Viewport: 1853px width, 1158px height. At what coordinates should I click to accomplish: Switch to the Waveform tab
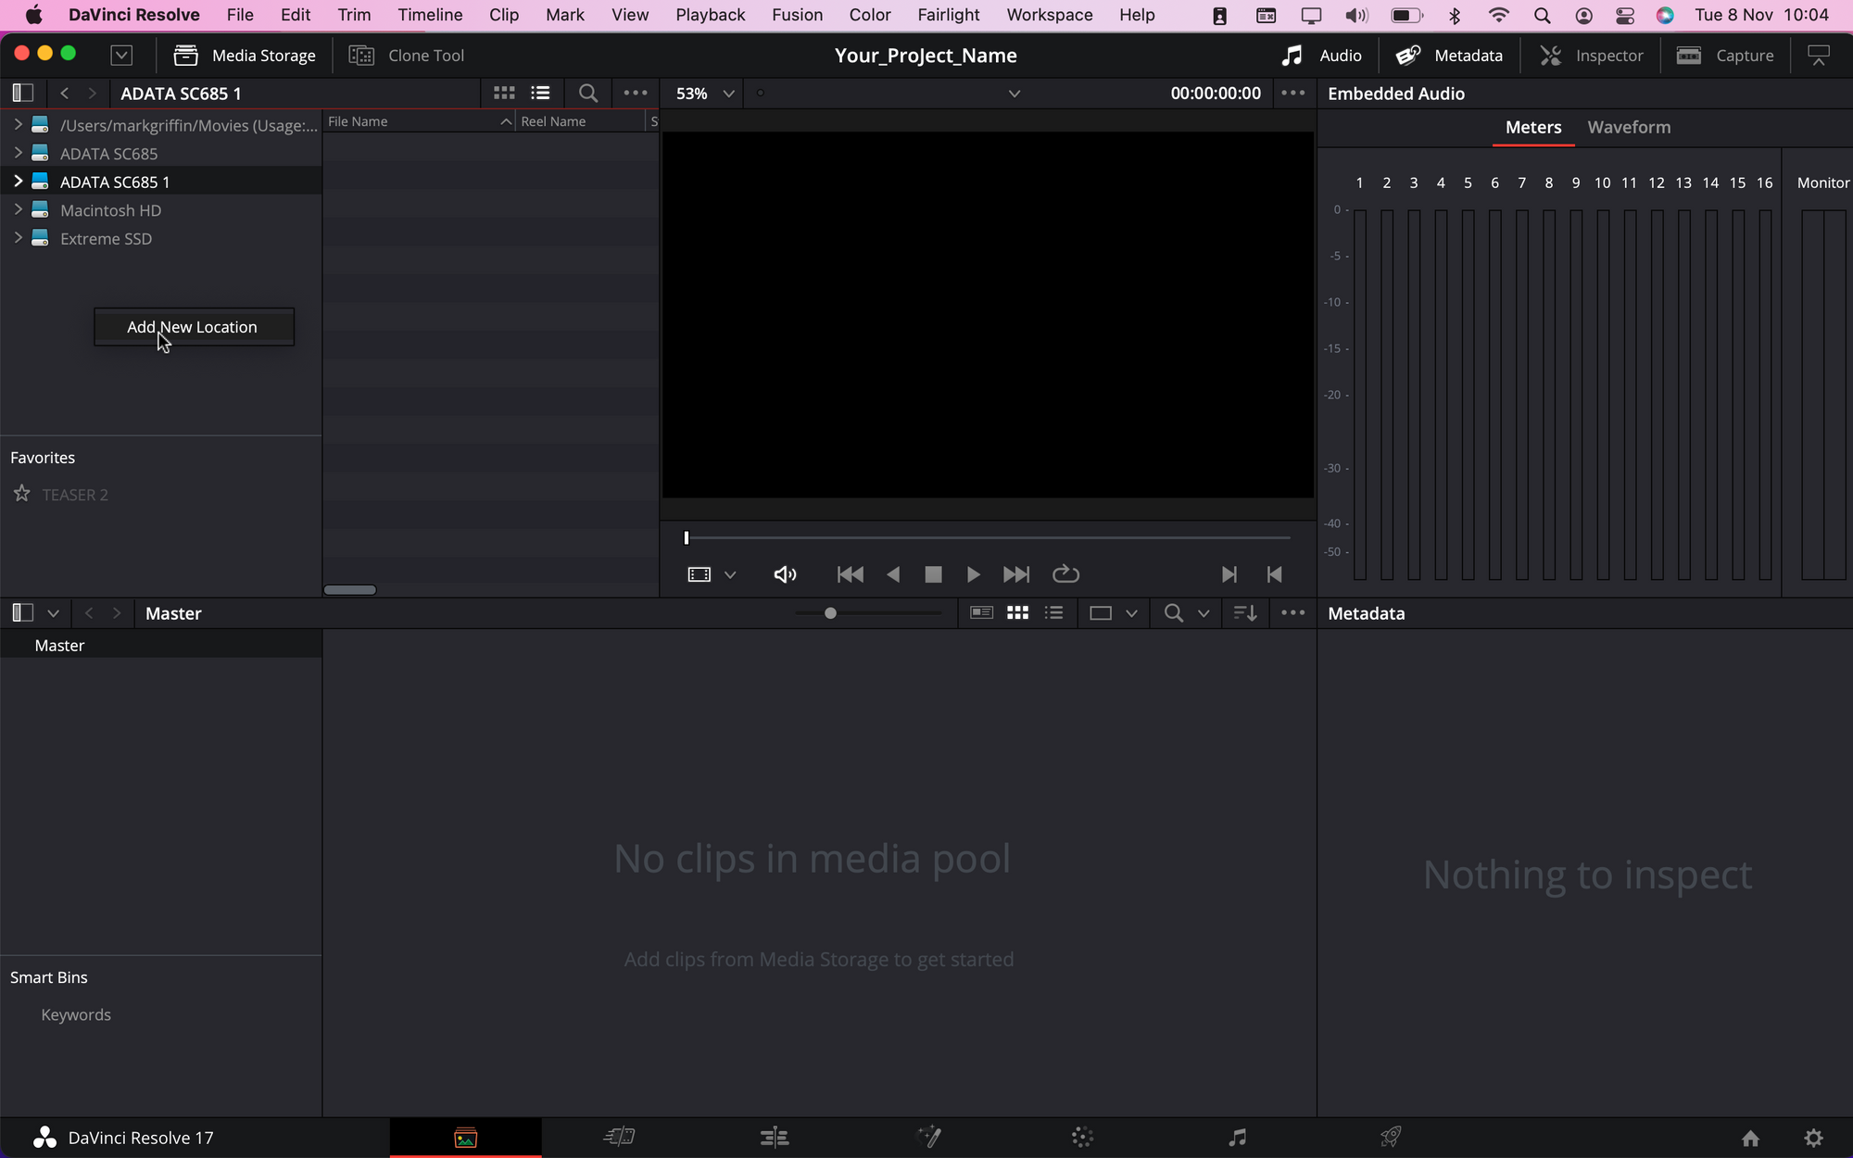pyautogui.click(x=1629, y=128)
